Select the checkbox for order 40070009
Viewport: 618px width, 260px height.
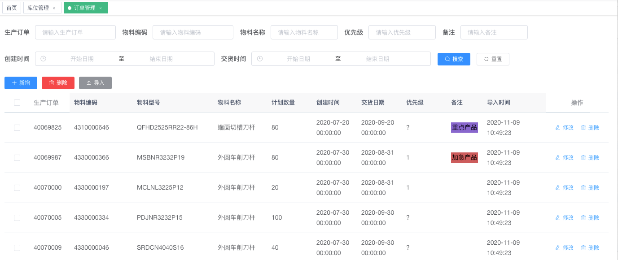point(17,248)
